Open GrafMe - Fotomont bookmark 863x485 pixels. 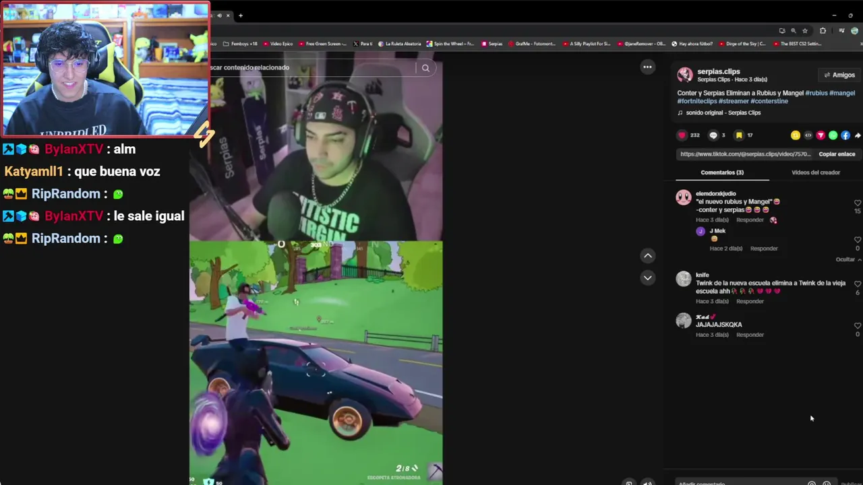[532, 44]
